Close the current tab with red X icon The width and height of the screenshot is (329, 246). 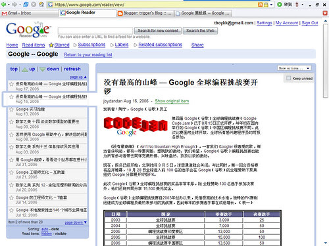pyautogui.click(x=325, y=13)
